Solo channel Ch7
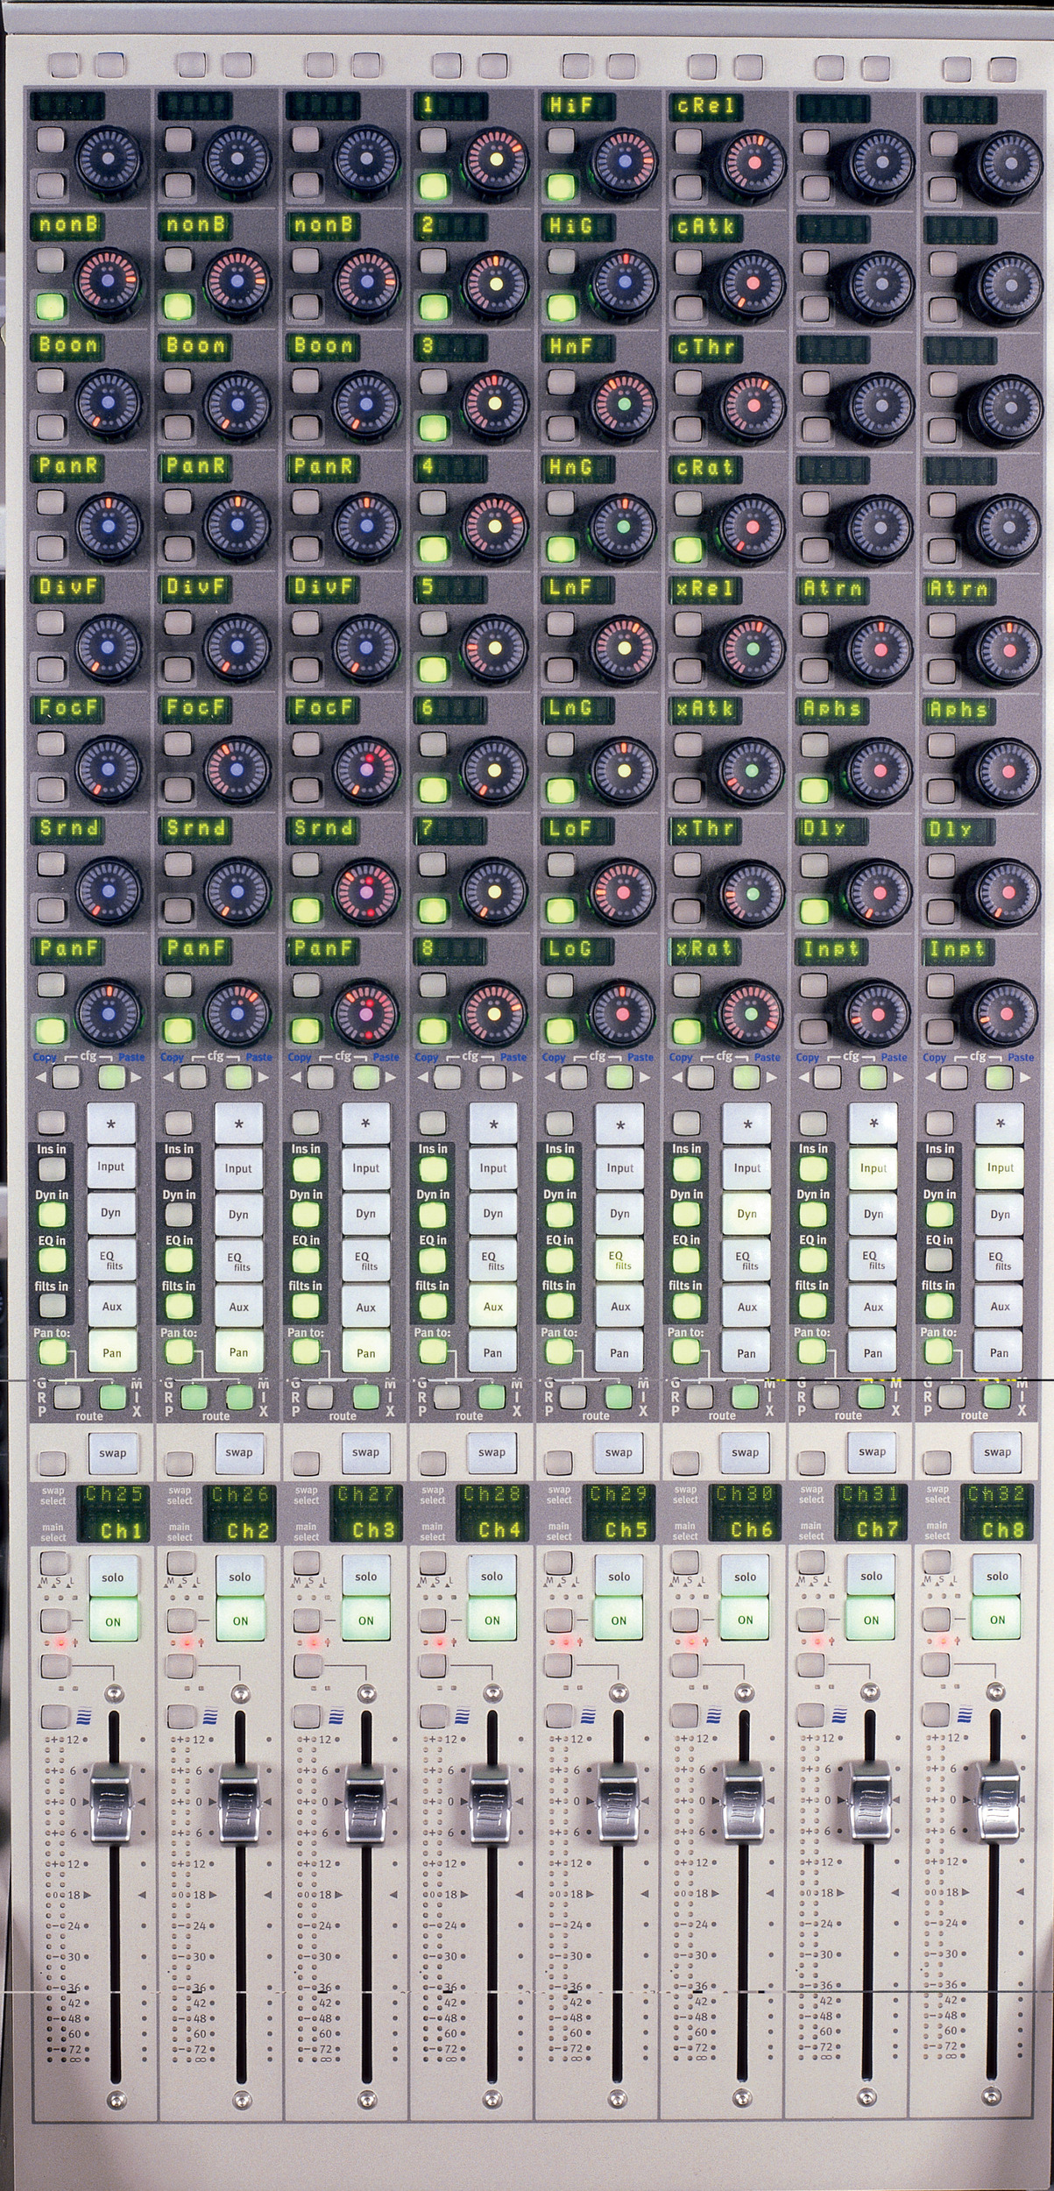 [872, 1575]
